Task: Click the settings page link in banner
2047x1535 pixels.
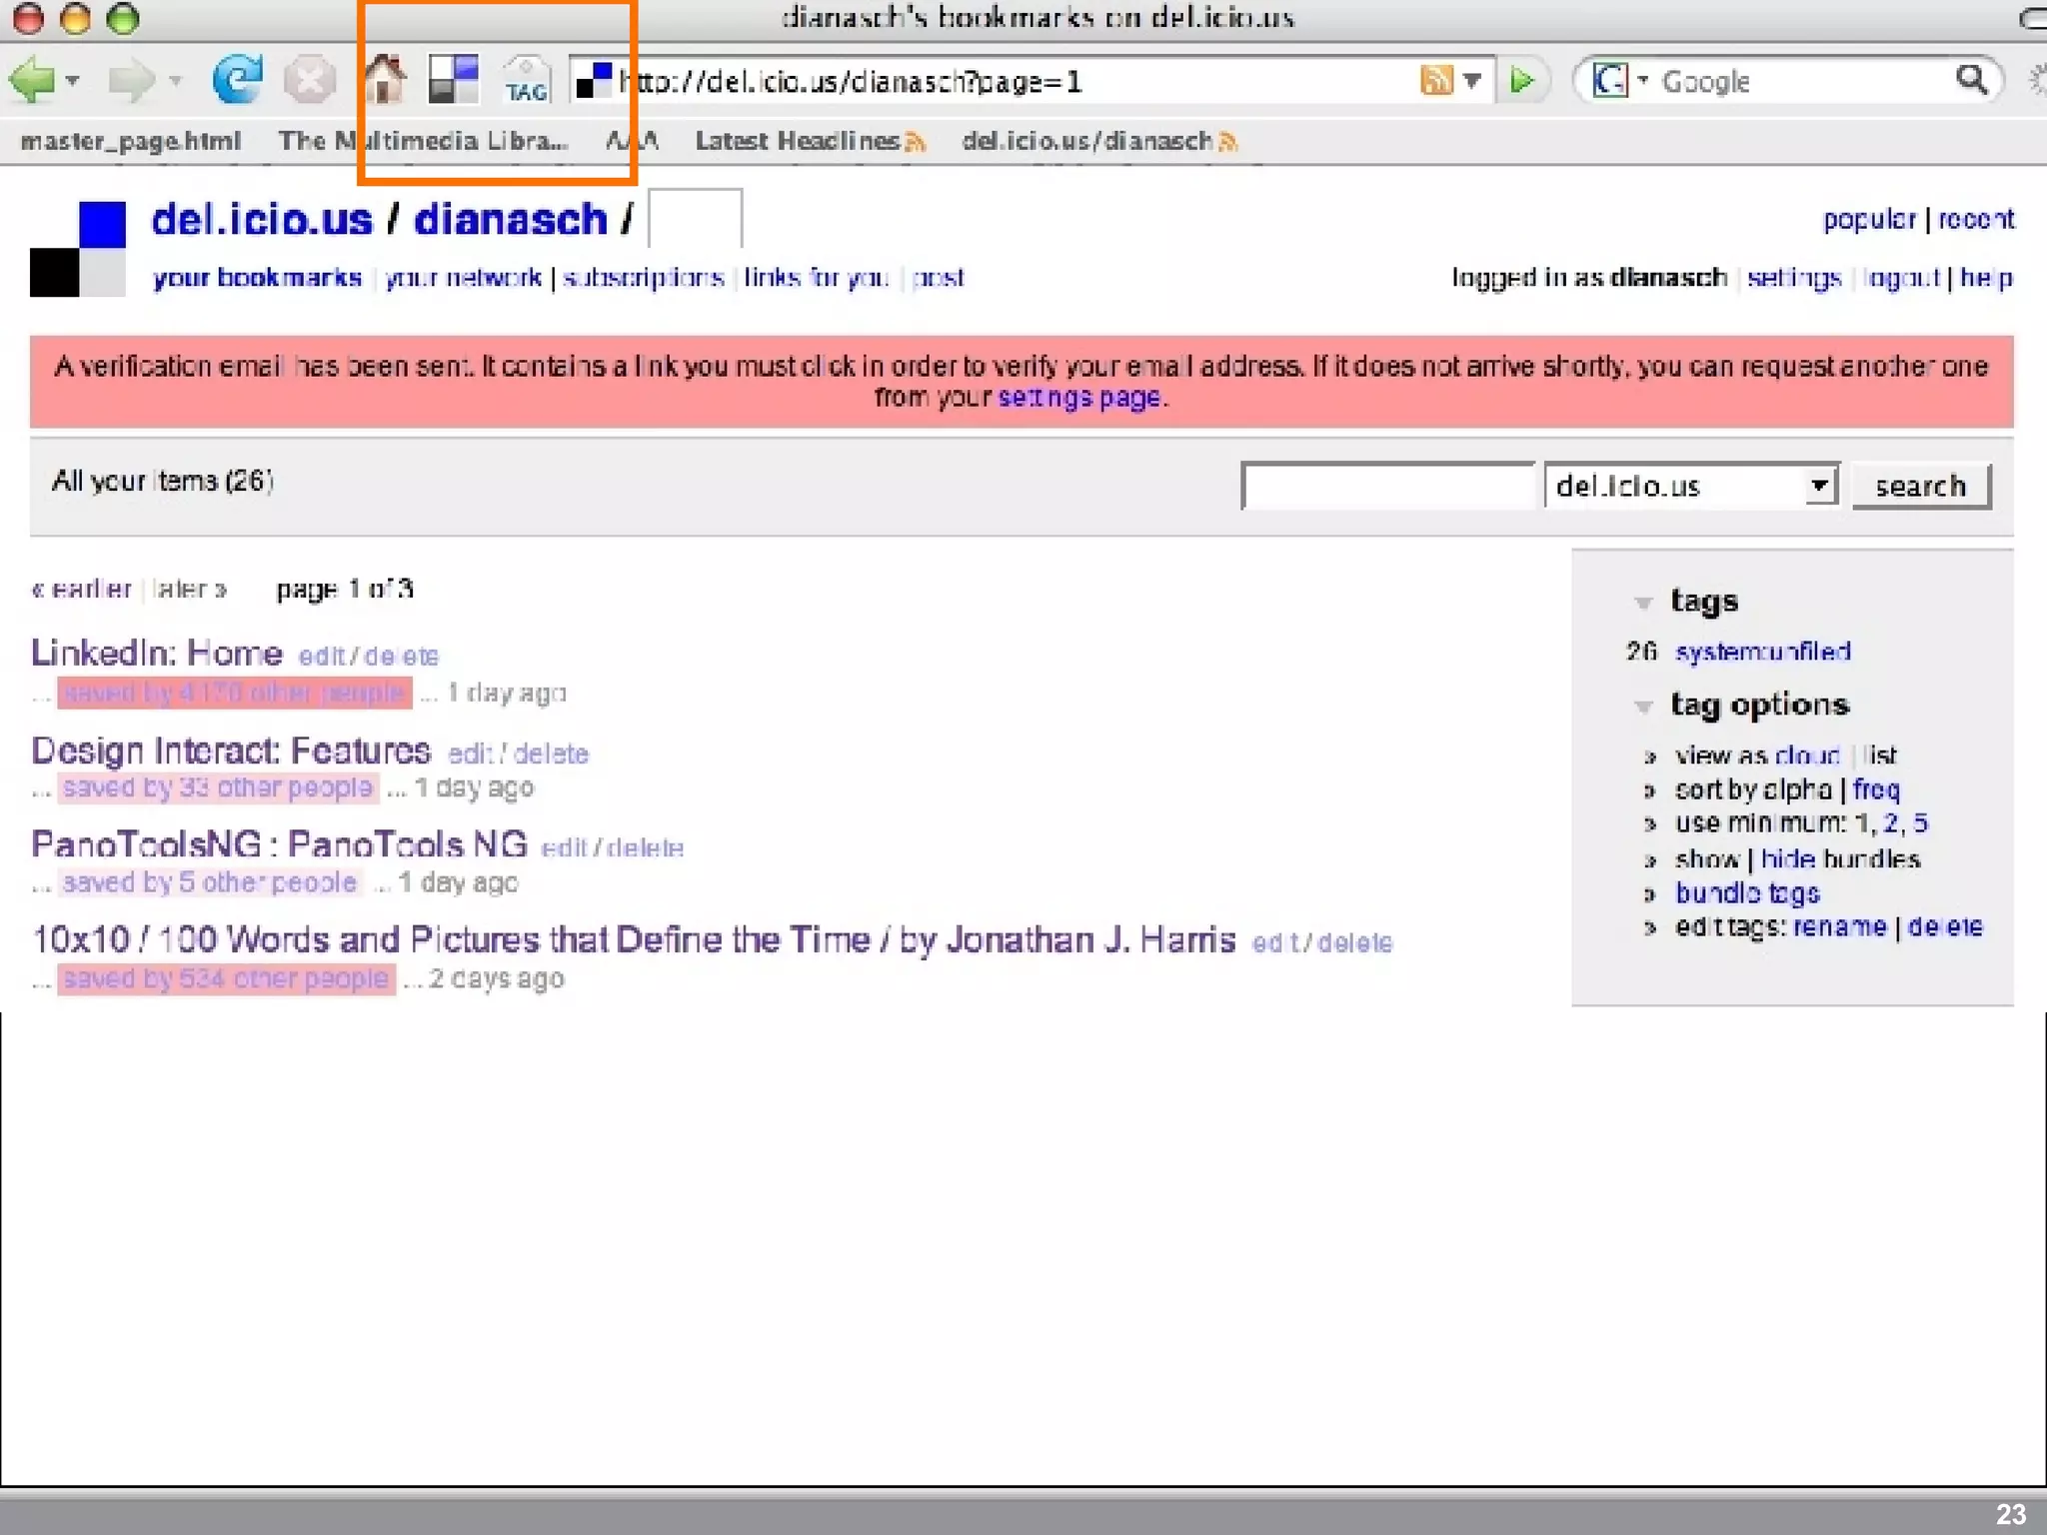Action: [x=1078, y=398]
